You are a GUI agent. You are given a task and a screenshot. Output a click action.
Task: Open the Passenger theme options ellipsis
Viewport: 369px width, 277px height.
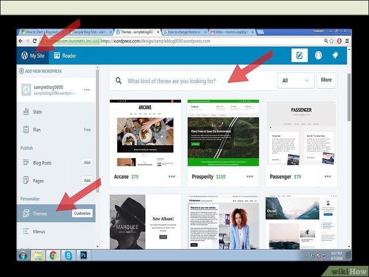coord(328,177)
